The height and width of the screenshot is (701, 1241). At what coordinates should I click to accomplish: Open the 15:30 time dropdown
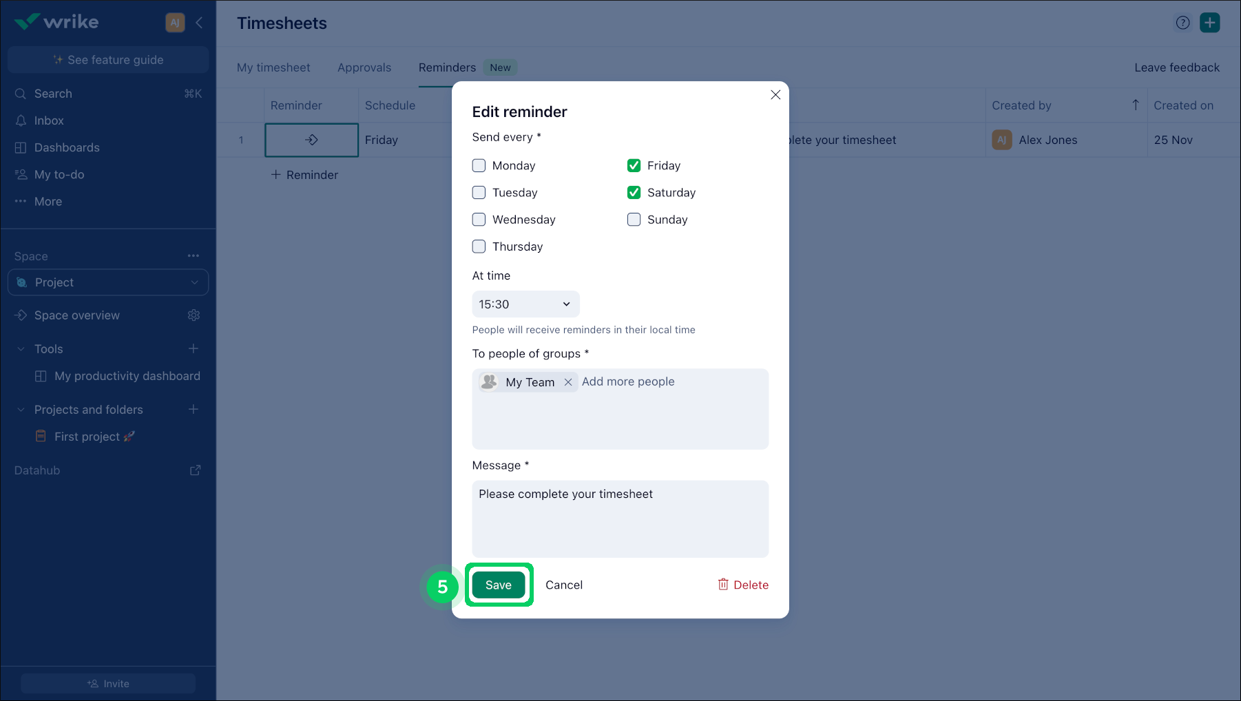[525, 304]
